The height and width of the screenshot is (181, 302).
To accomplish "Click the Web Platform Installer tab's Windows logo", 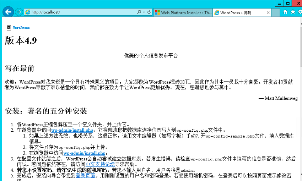I will 157,13.
